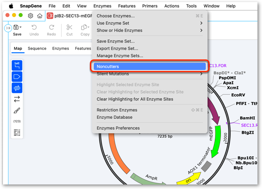The width and height of the screenshot is (262, 189).
Task: Expand the Use Enzyme Set submenu
Action: pos(150,23)
